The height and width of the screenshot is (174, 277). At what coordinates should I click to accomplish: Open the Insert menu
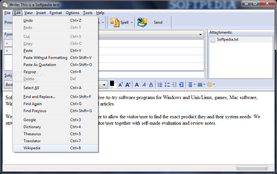(41, 13)
